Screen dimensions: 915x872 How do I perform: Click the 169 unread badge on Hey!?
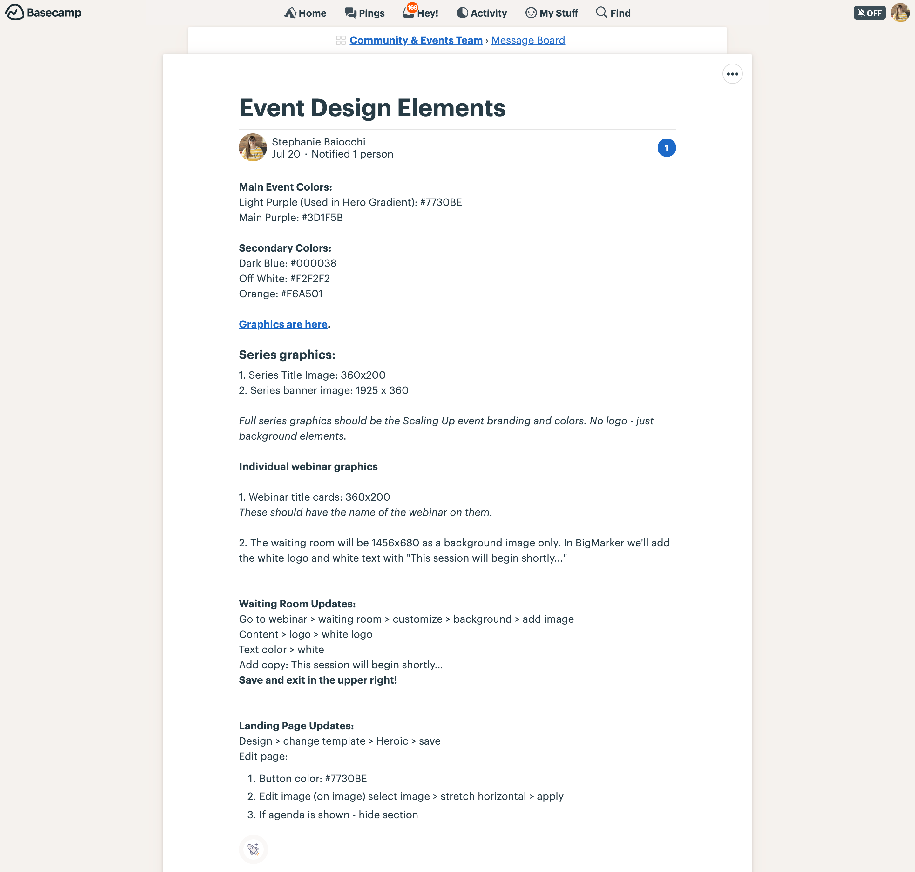coord(412,7)
